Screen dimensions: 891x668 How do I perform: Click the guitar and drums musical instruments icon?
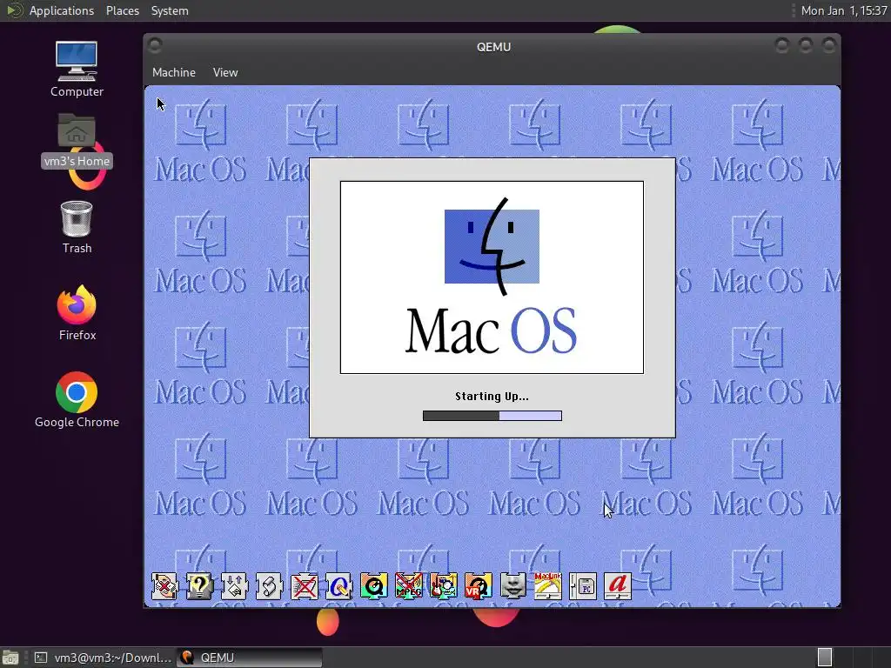point(443,585)
